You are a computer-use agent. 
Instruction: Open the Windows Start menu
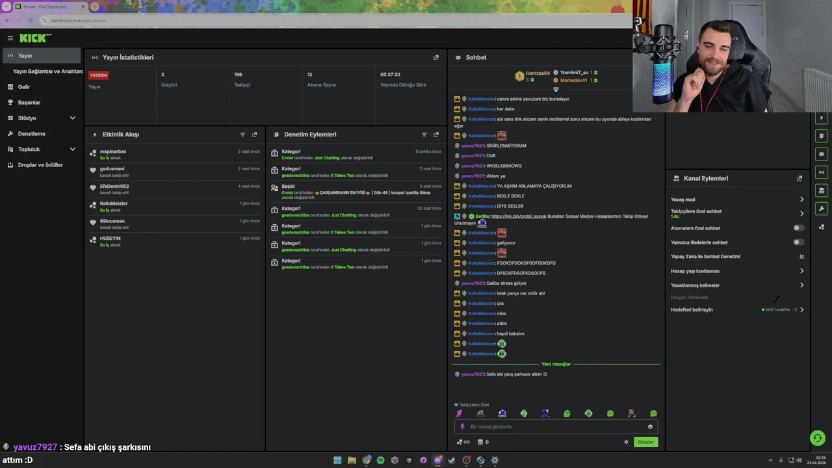[337, 460]
